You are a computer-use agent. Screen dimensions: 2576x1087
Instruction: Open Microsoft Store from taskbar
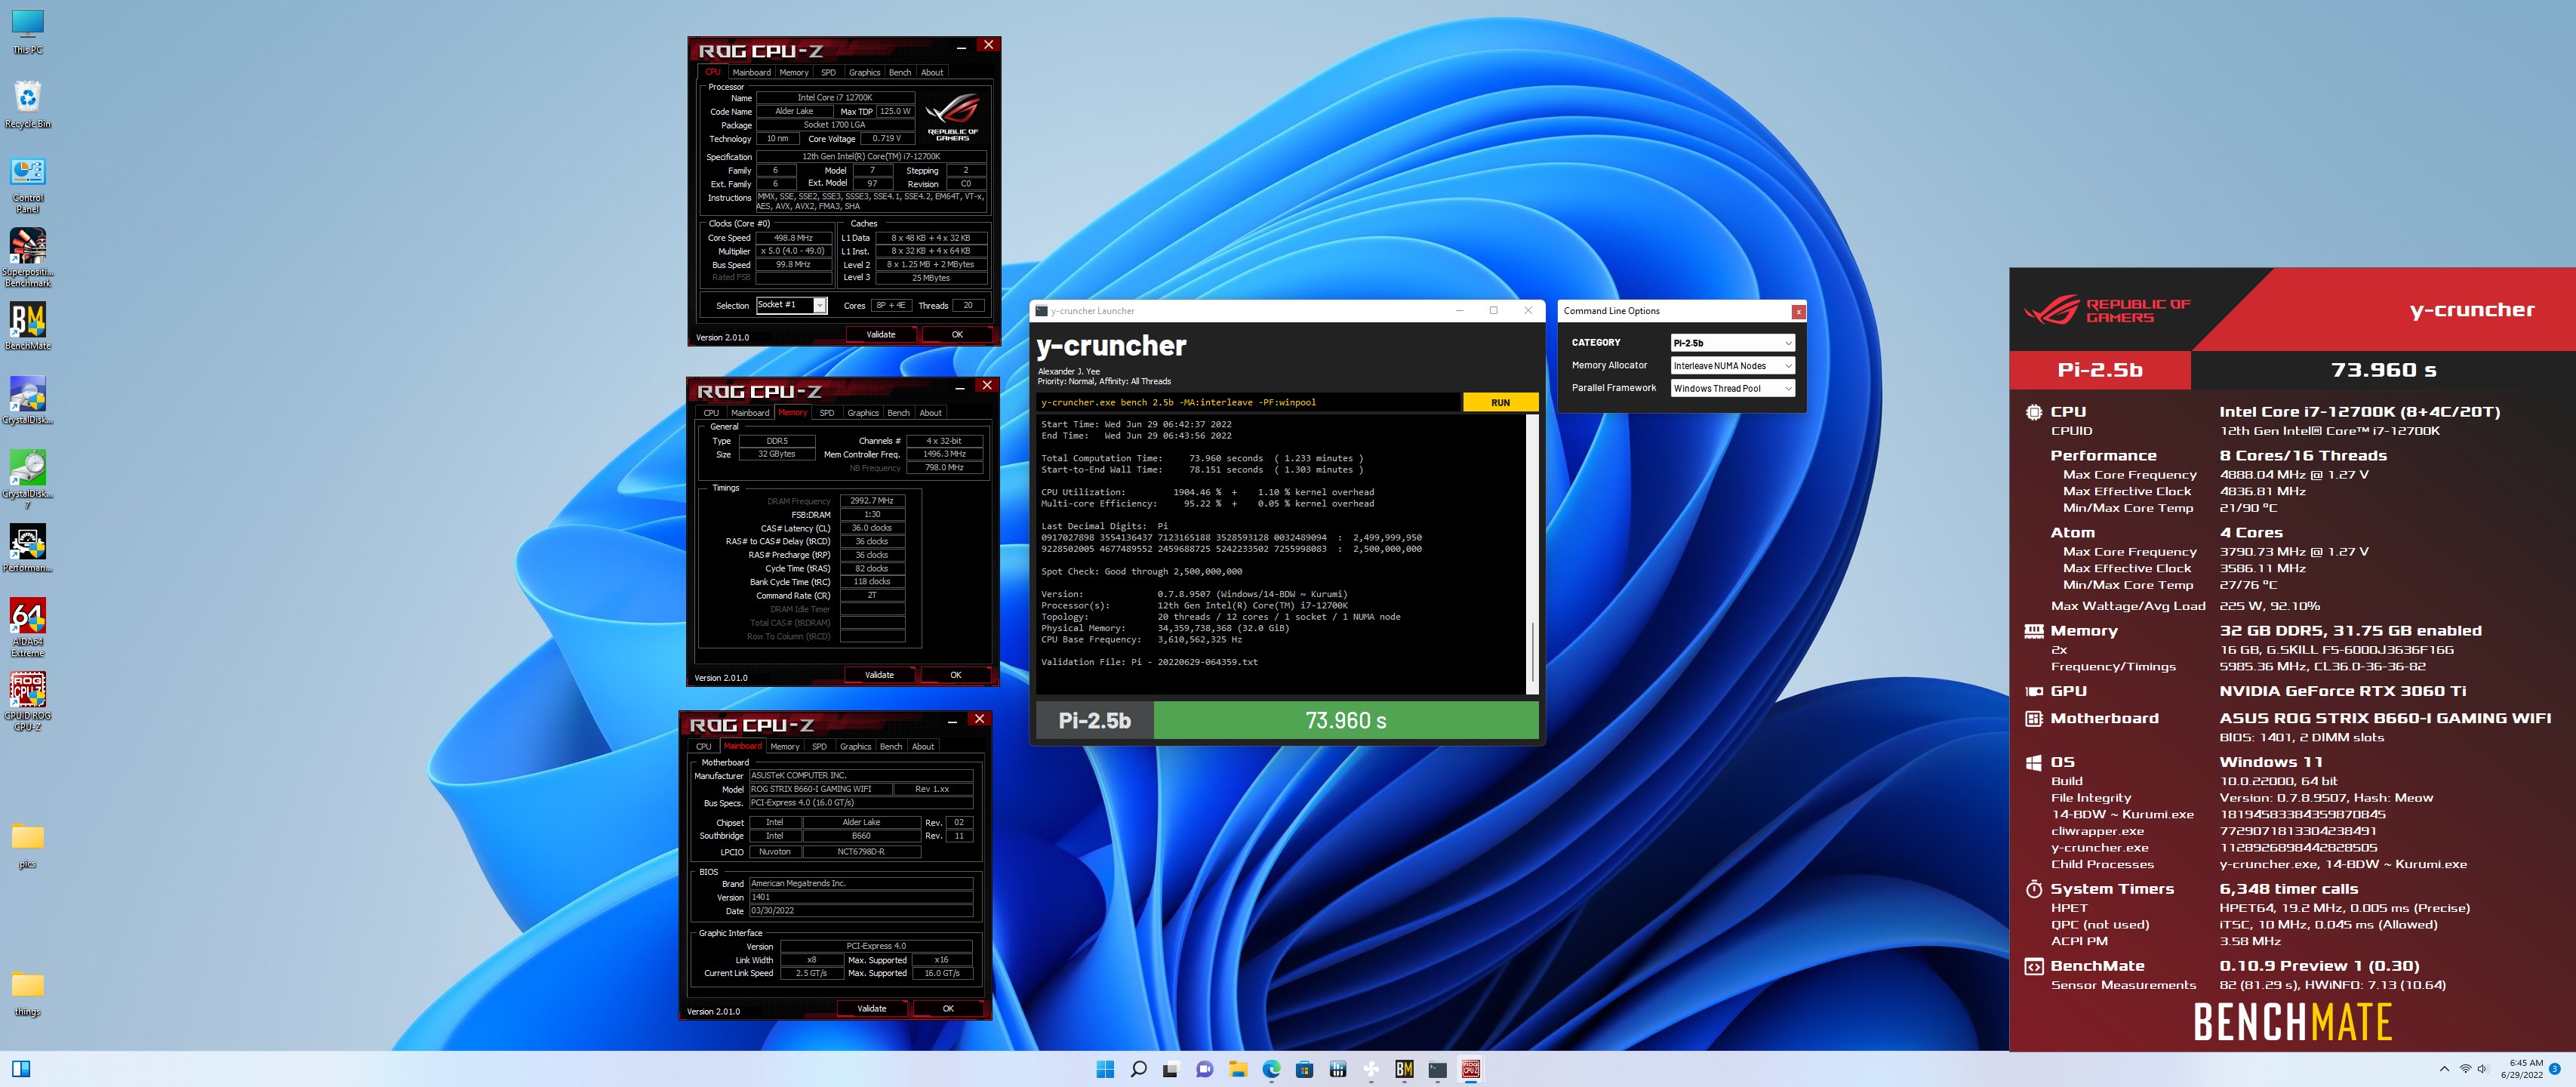[1305, 1069]
